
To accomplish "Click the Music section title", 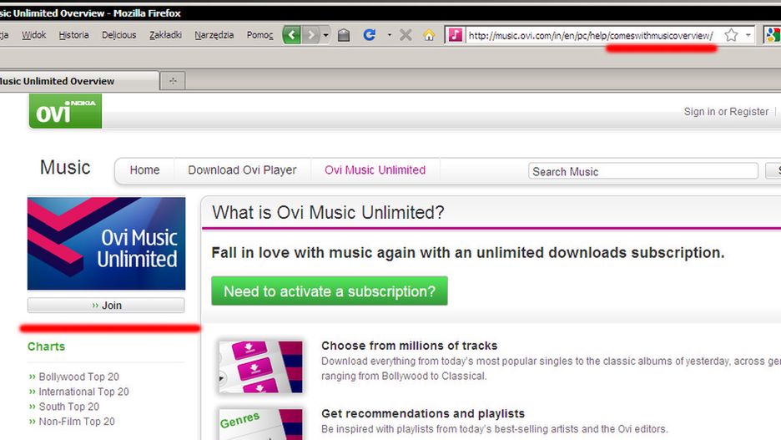I will [x=65, y=168].
